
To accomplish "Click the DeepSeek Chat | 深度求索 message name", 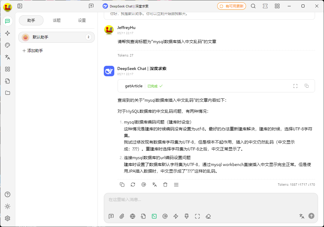I will coord(142,68).
